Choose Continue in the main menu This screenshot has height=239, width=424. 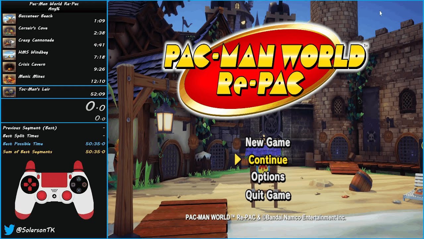coord(268,160)
